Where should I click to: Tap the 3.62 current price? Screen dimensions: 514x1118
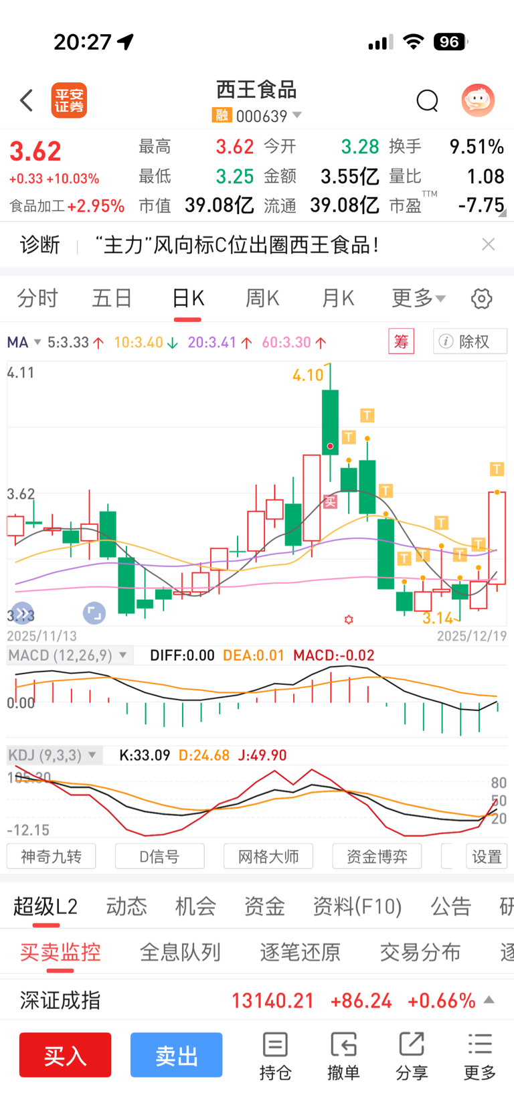[x=35, y=151]
